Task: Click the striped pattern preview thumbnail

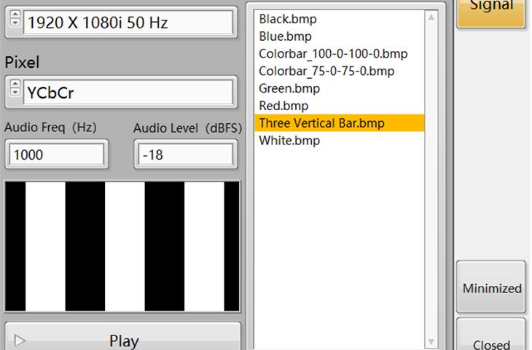Action: point(122,246)
